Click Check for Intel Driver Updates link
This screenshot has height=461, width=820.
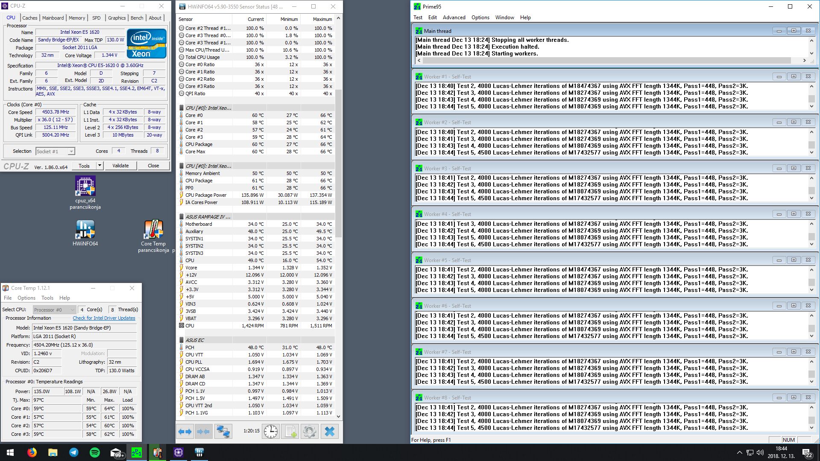click(x=104, y=318)
